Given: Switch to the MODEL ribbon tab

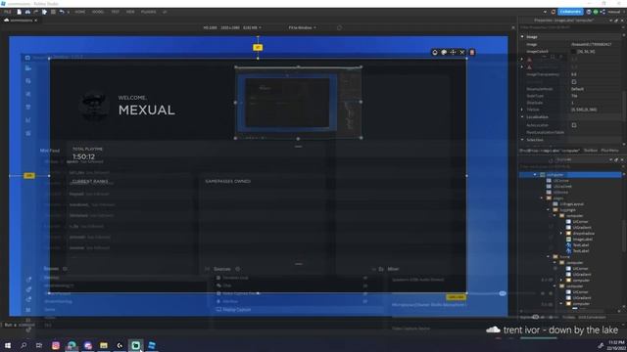Looking at the screenshot, I should point(98,12).
